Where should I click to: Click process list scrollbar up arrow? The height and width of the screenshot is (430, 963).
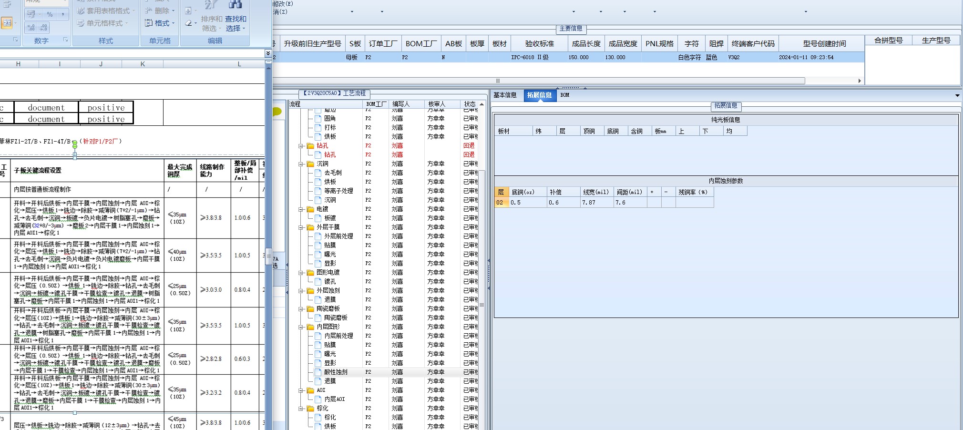click(481, 104)
